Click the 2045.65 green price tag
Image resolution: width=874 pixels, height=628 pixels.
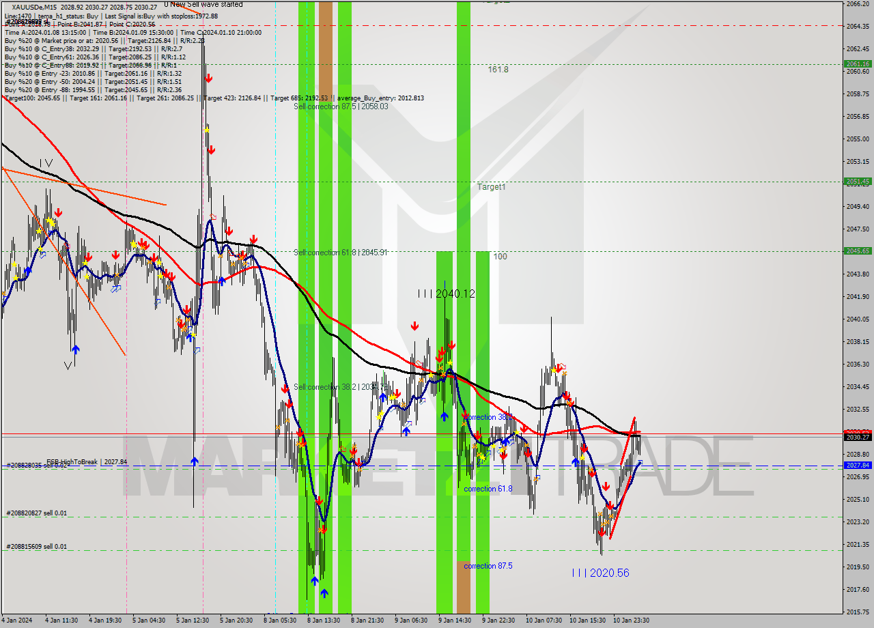pyautogui.click(x=857, y=251)
